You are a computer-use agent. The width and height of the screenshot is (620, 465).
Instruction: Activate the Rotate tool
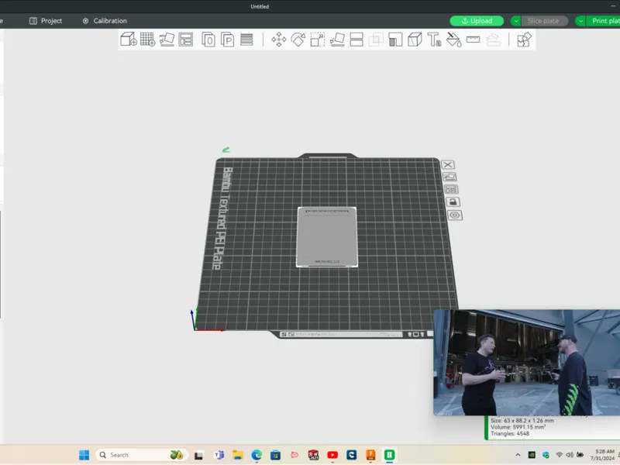coord(298,40)
